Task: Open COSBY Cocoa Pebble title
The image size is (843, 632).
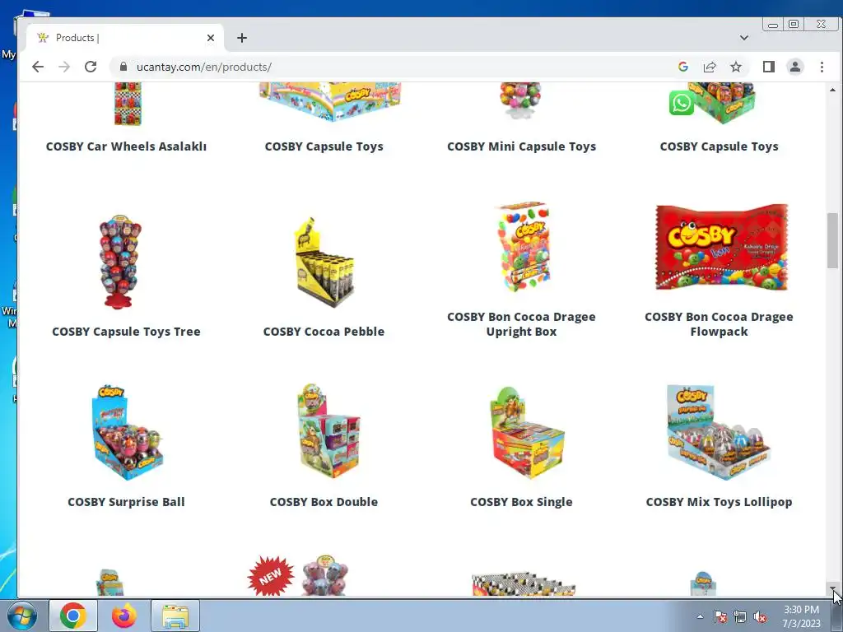Action: [x=324, y=332]
